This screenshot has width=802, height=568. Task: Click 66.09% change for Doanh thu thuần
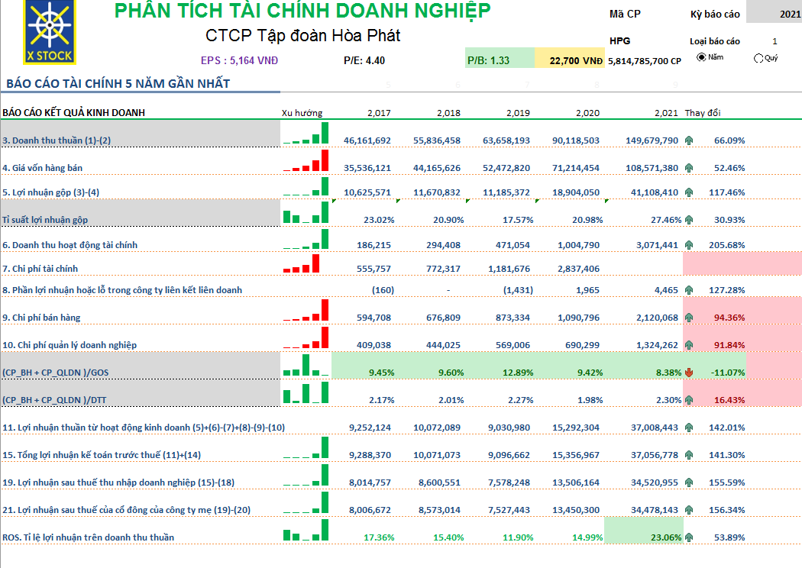(729, 140)
